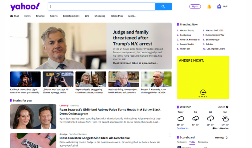Open Ryan Seacrest article photo
This screenshot has width=252, height=148.
pos(33,117)
